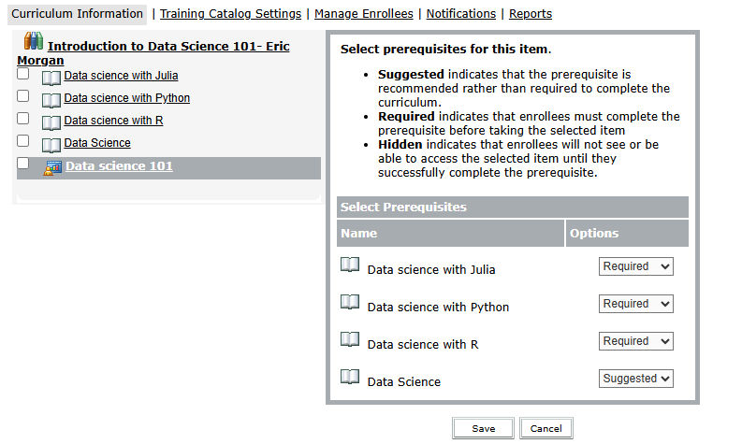The height and width of the screenshot is (444, 742).
Task: Open options dropdown for Data science with R
Action: click(635, 341)
